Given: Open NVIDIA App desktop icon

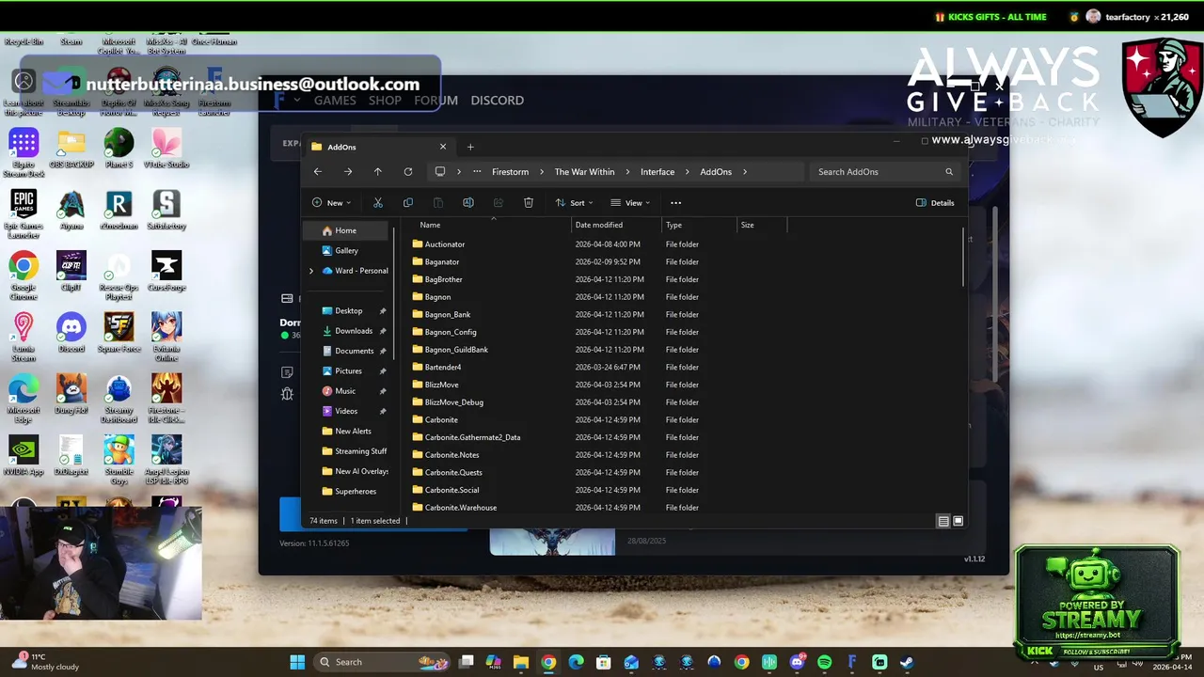Looking at the screenshot, I should [x=24, y=456].
